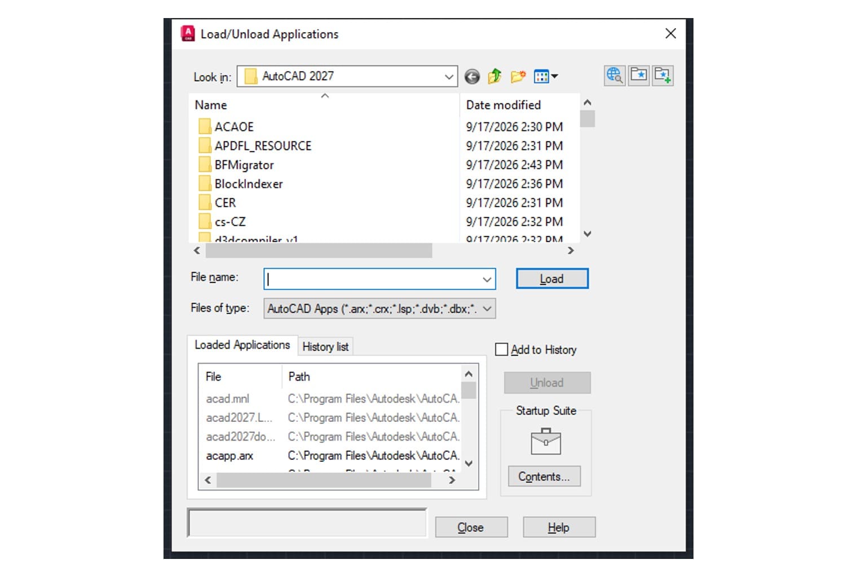The height and width of the screenshot is (577, 857).
Task: Click the Unload button
Action: (x=547, y=382)
